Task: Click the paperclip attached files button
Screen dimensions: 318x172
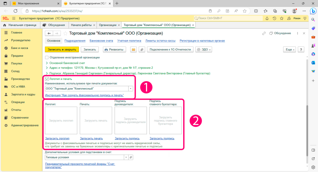Action: click(142, 50)
